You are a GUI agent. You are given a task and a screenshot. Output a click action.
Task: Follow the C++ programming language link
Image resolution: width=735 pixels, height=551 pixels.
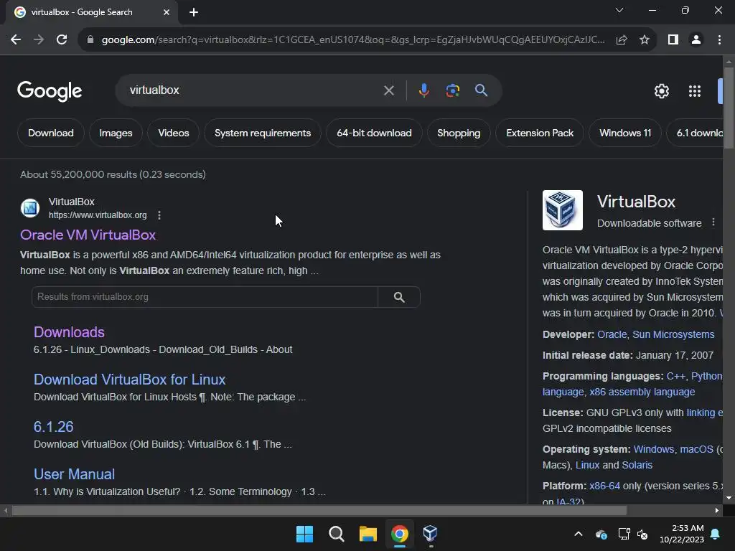(675, 376)
